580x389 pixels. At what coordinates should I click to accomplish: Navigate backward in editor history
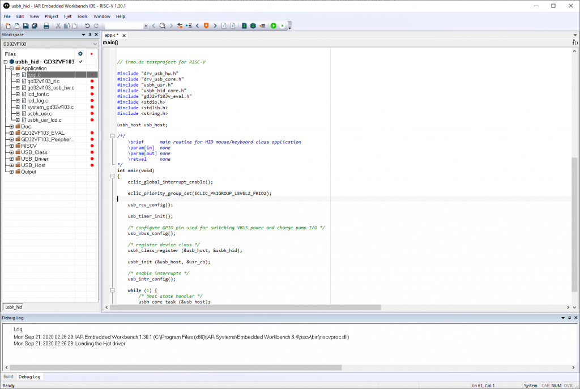pyautogui.click(x=224, y=25)
